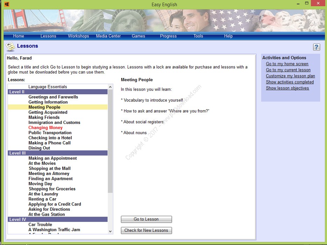Open the Games menu
This screenshot has width=327, height=245.
point(138,36)
